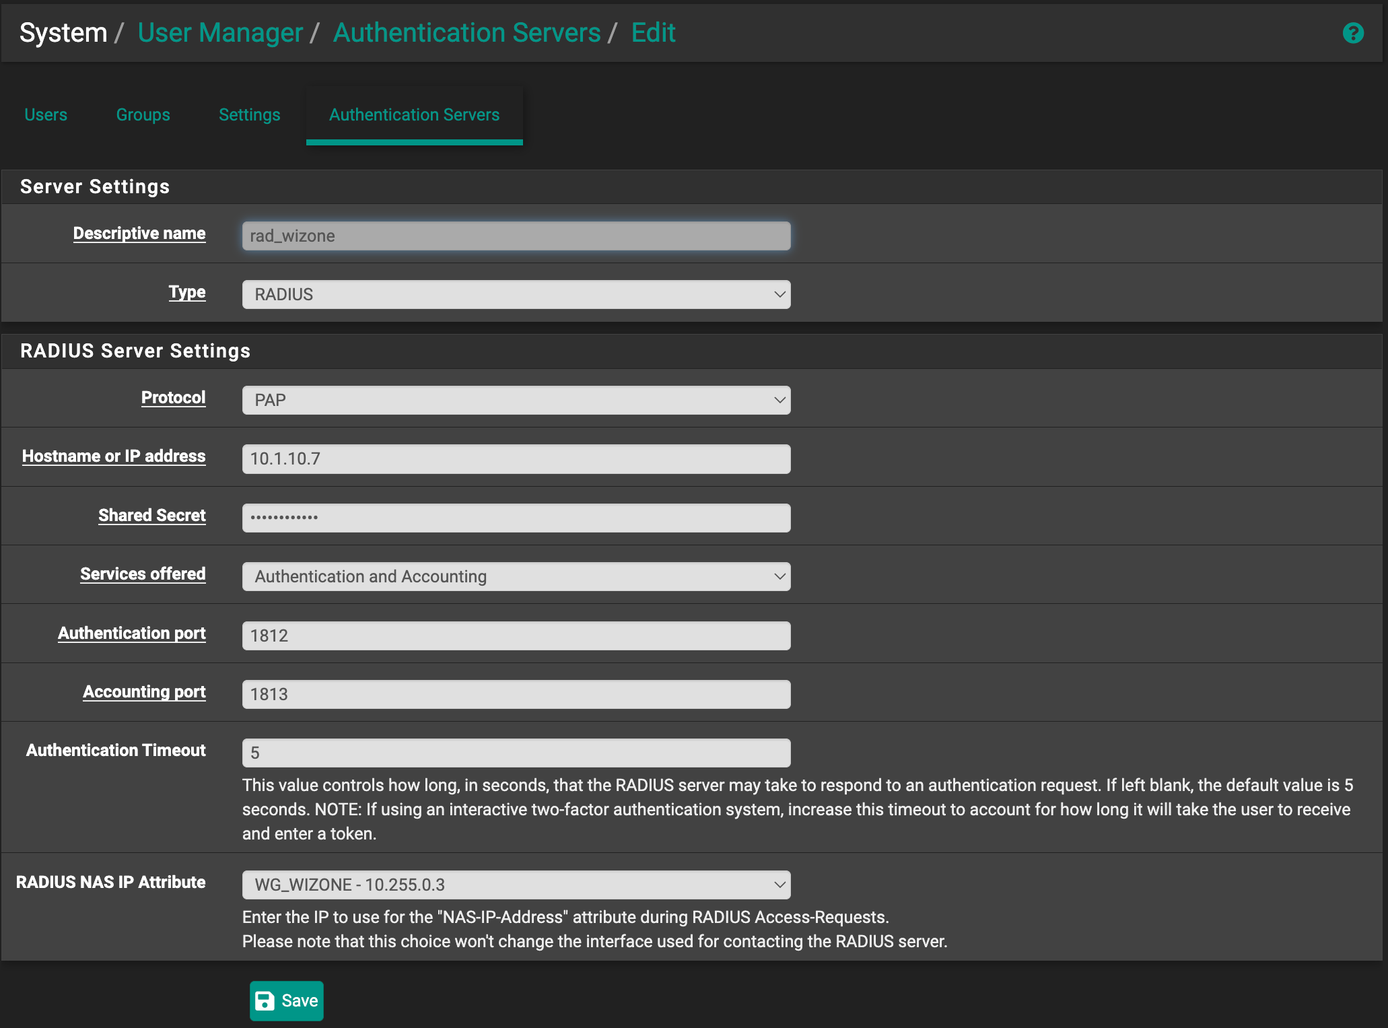Open the Settings tab
The height and width of the screenshot is (1028, 1388).
249,114
